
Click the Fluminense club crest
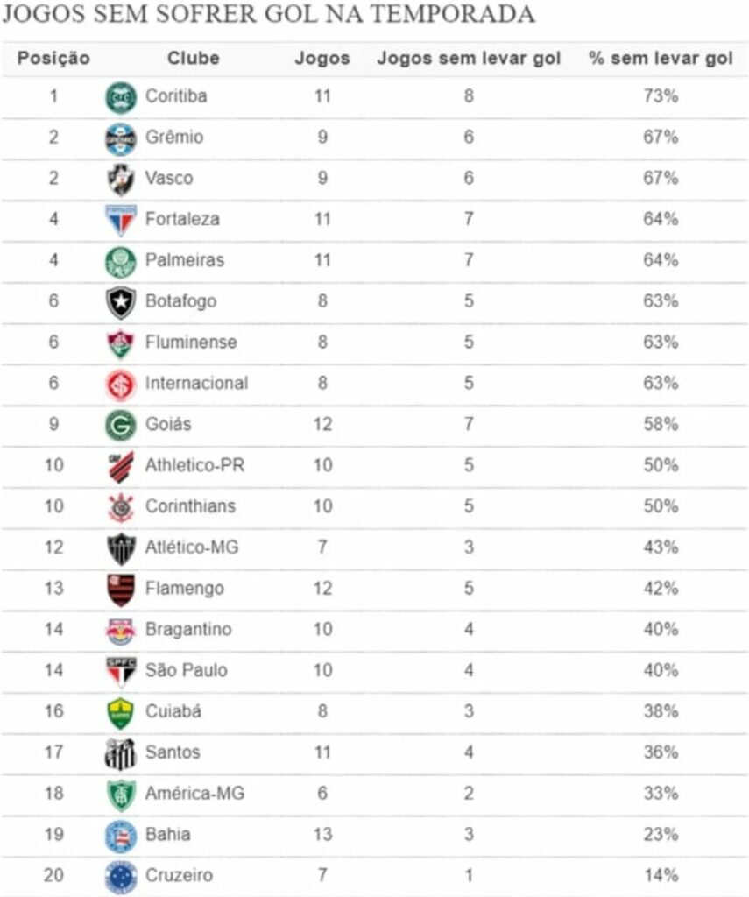pos(121,343)
